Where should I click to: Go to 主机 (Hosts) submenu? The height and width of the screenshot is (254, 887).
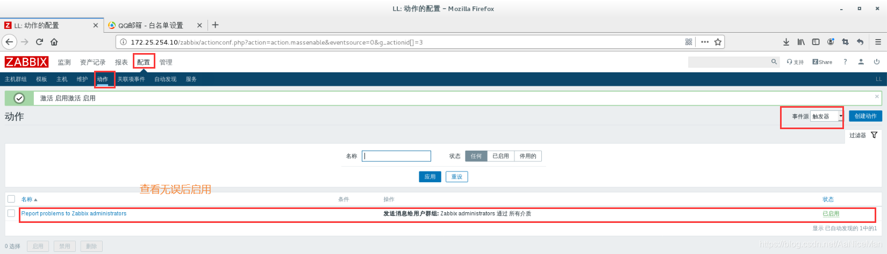click(62, 79)
